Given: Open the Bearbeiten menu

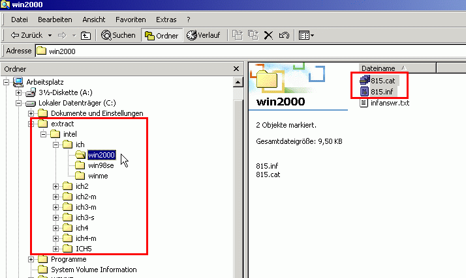Looking at the screenshot, I should [x=55, y=20].
